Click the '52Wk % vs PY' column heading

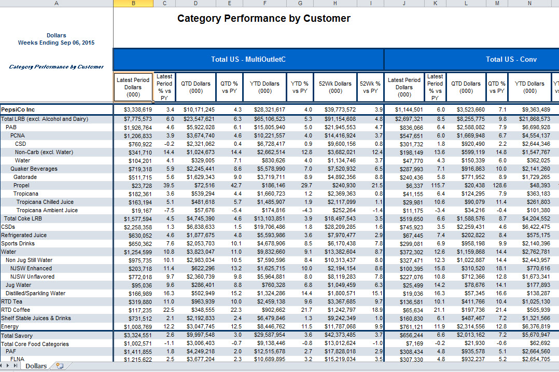370,87
